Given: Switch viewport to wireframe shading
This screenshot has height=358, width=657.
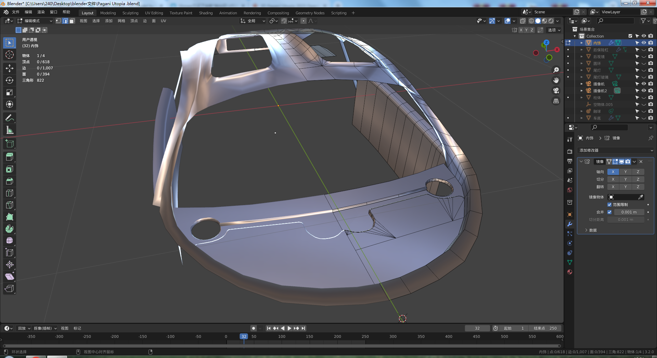Looking at the screenshot, I should pyautogui.click(x=531, y=21).
